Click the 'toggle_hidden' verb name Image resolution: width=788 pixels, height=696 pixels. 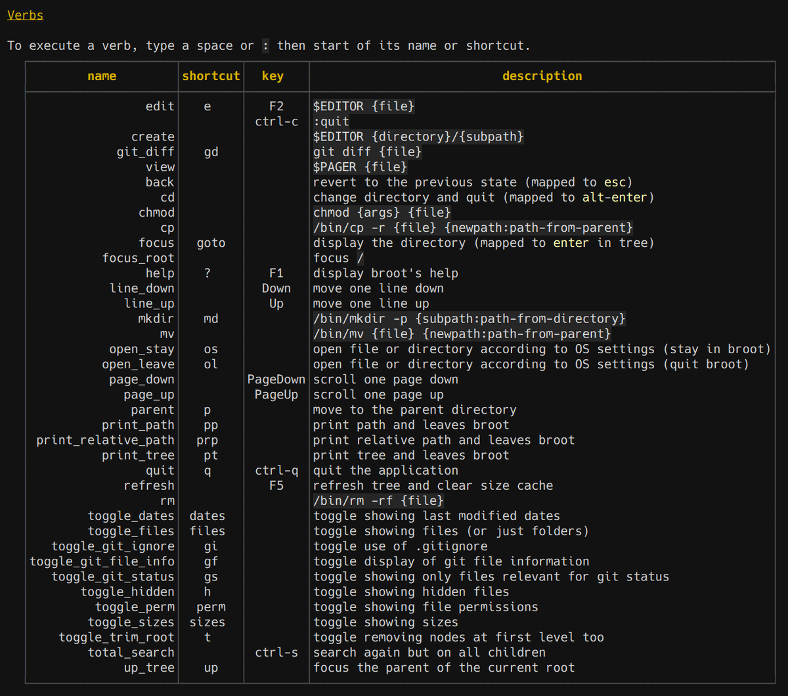(x=127, y=591)
